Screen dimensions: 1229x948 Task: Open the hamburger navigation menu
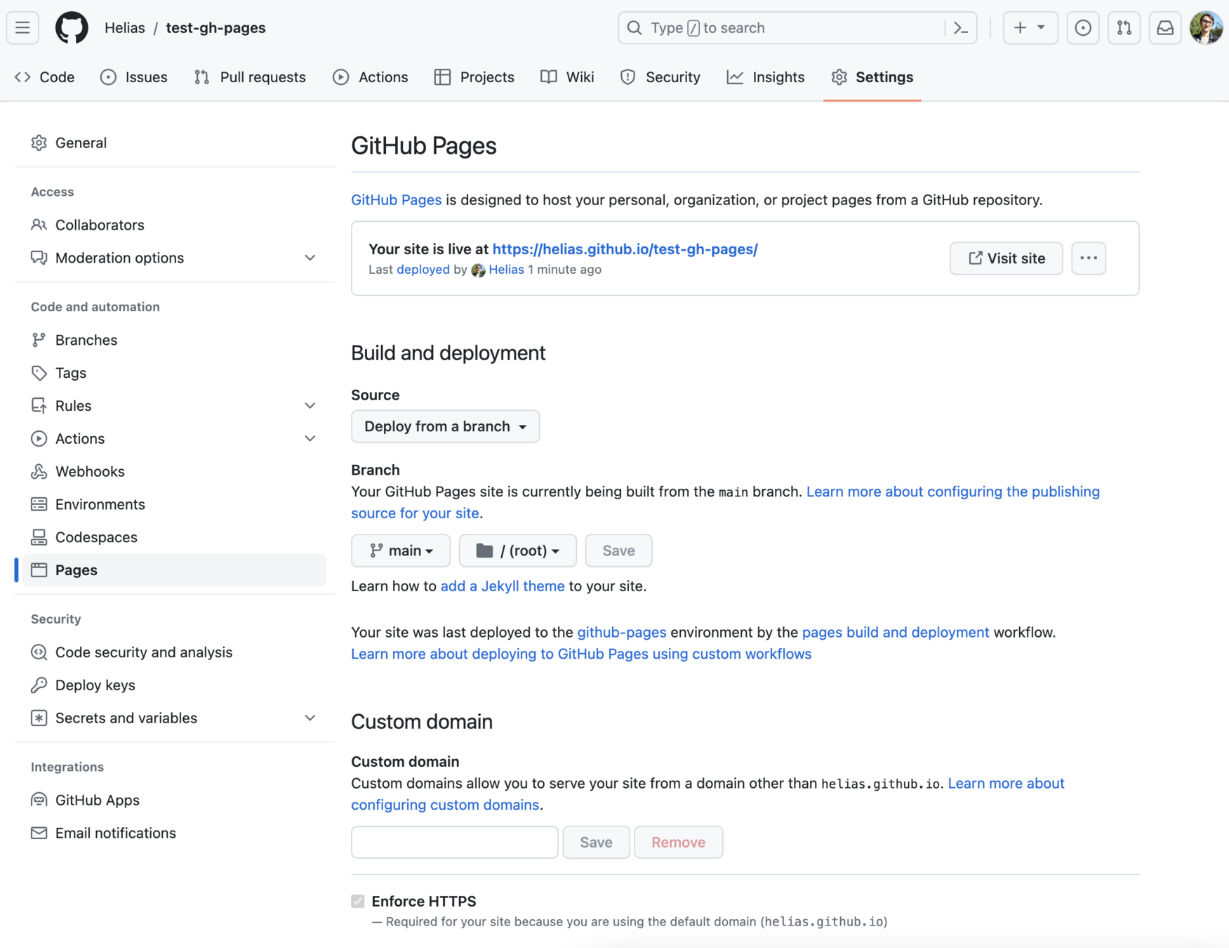click(x=22, y=28)
